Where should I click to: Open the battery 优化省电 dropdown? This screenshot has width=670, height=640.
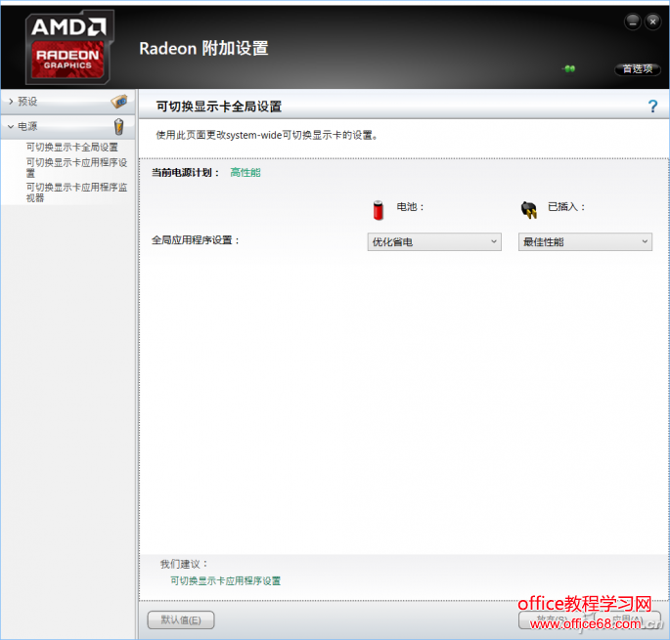[x=434, y=241]
